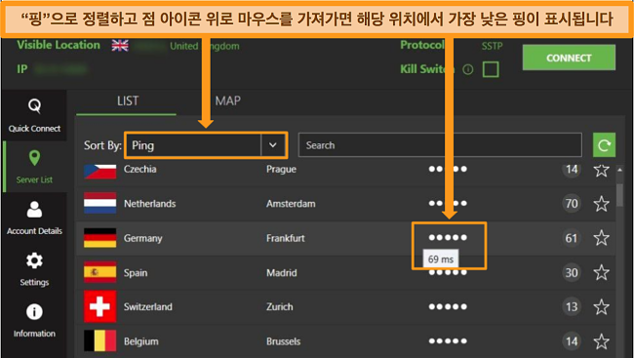Select the Germany server row
Image resolution: width=634 pixels, height=358 pixels.
[345, 238]
